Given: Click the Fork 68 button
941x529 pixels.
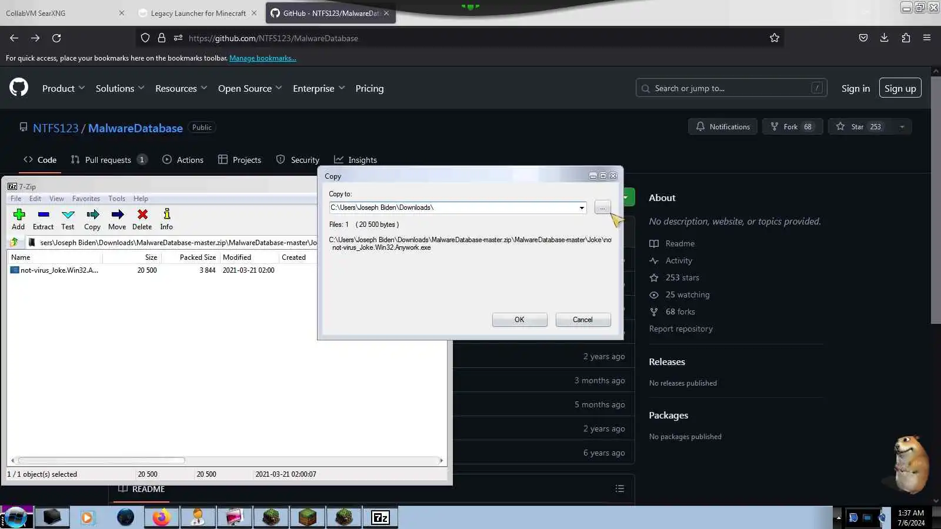Looking at the screenshot, I should point(792,127).
